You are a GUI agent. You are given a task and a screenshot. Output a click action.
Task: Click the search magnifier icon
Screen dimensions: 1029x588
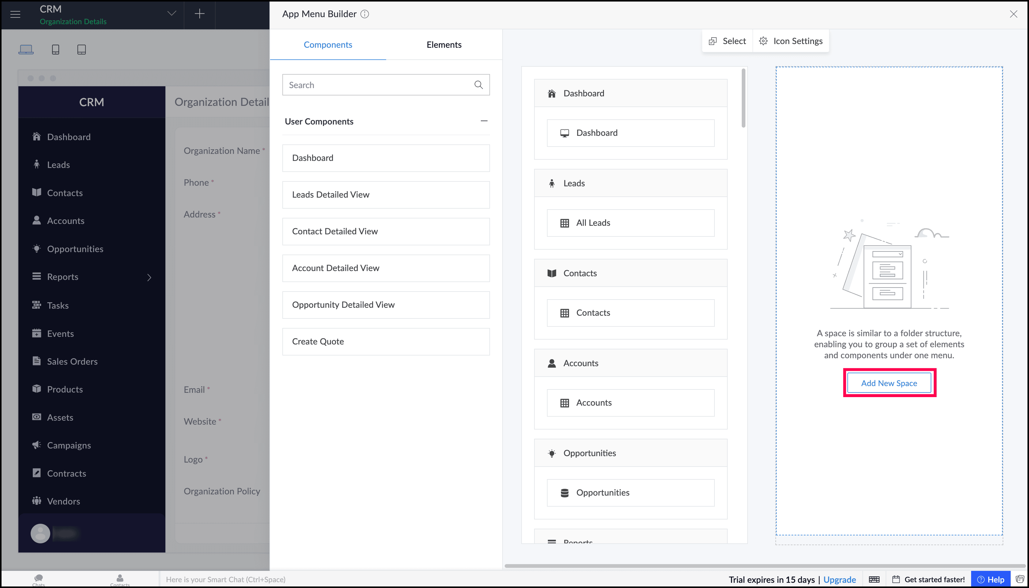(478, 85)
